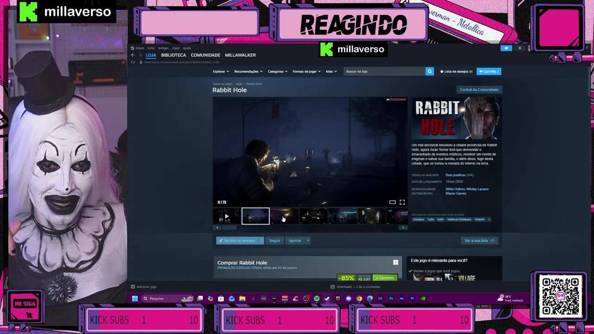This screenshot has height=334, width=594.
Task: Switch to the BIBLIOTECA tab
Action: (x=173, y=55)
